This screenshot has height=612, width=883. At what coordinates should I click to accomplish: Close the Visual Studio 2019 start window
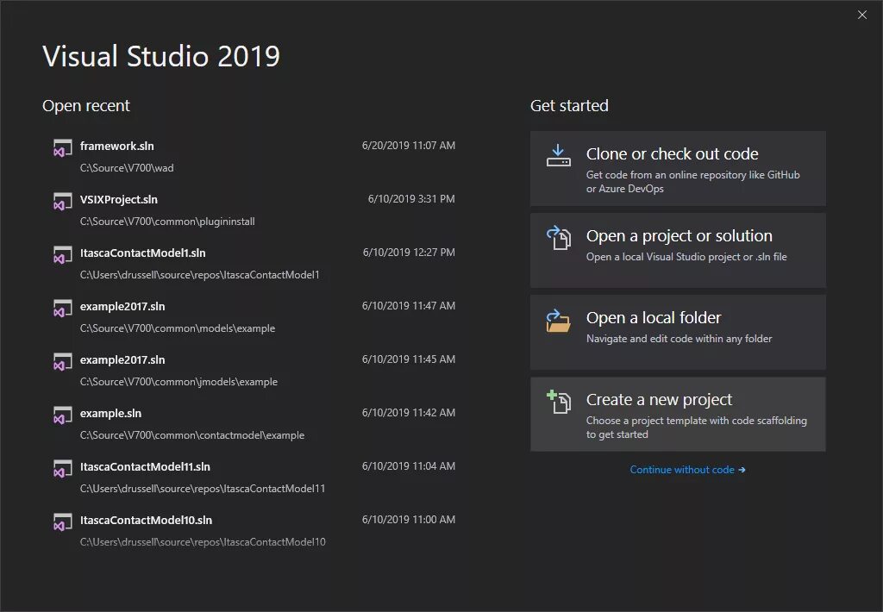coord(862,16)
